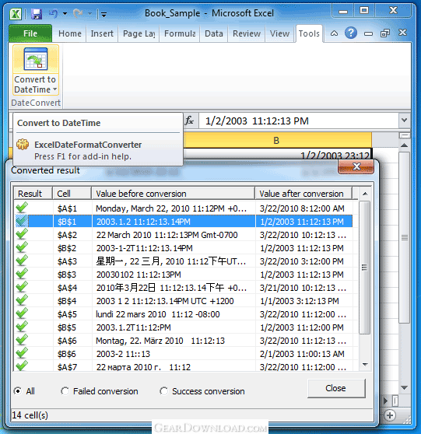Click the green check icon for $A$6
The width and height of the screenshot is (421, 434).
(x=22, y=341)
